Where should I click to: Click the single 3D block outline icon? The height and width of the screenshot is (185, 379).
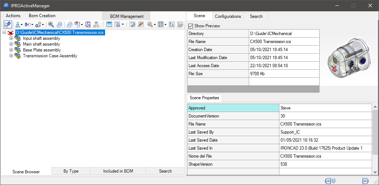70,24
